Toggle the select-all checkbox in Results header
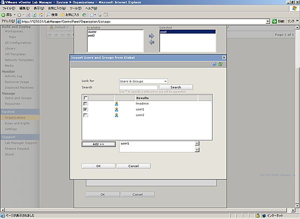The height and width of the screenshot is (219, 300). pyautogui.click(x=86, y=97)
